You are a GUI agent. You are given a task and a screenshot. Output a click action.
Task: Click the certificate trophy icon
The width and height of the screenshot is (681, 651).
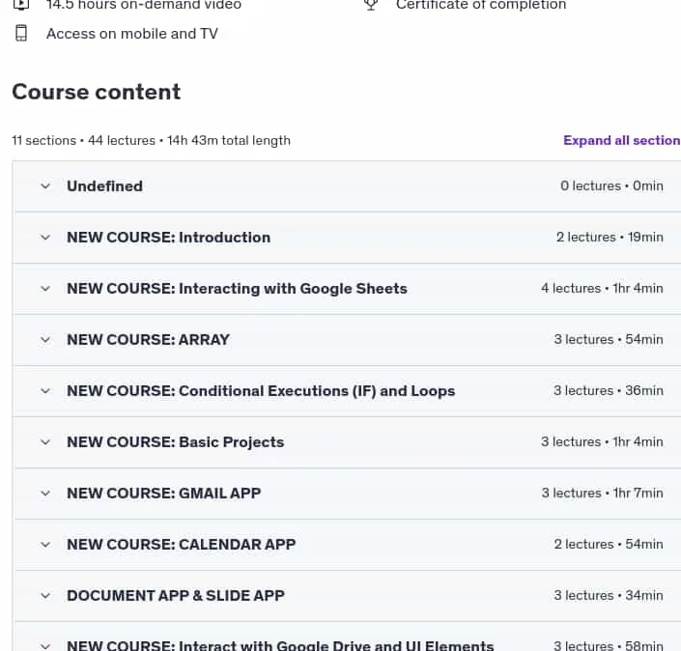click(371, 4)
